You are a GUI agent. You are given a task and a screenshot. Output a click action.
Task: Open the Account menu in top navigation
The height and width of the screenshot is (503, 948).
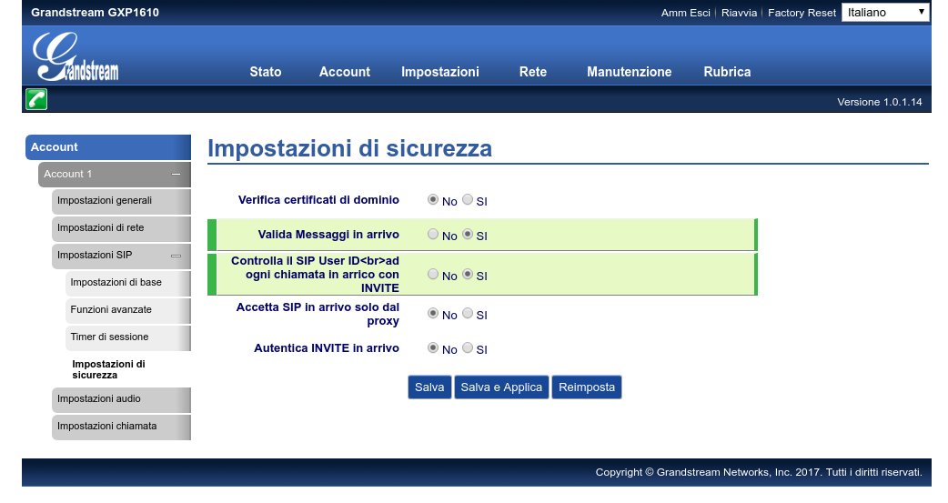[345, 71]
